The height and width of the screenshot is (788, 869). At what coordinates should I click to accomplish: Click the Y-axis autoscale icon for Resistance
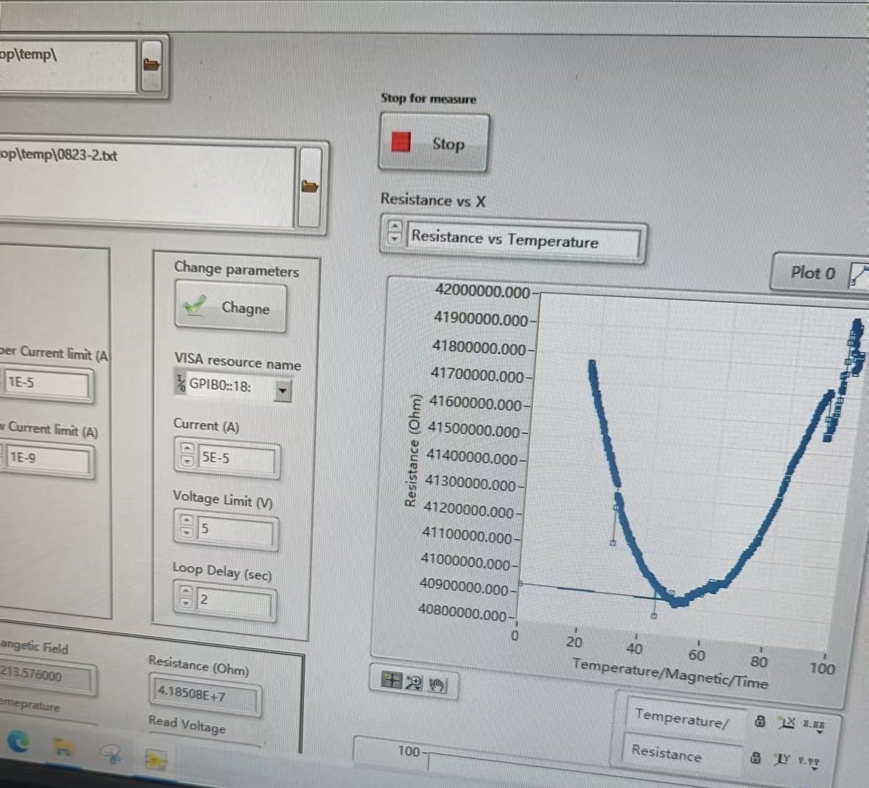pos(783,759)
